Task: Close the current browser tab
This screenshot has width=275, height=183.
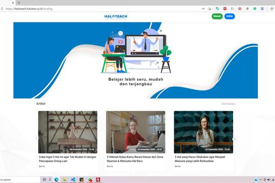Action: click(x=13, y=3)
